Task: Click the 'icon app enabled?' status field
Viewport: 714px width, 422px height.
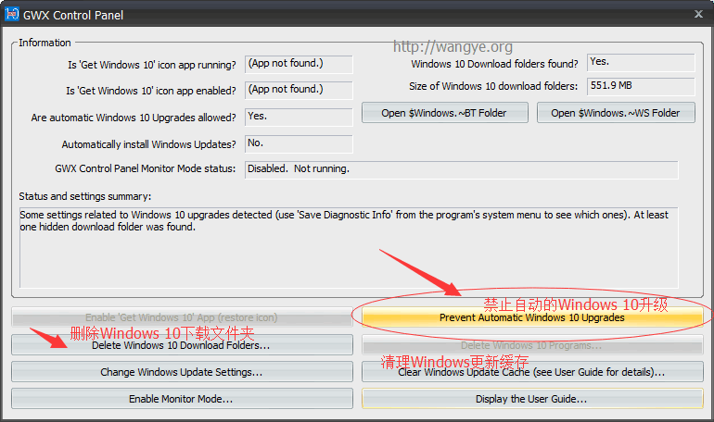Action: tap(299, 90)
